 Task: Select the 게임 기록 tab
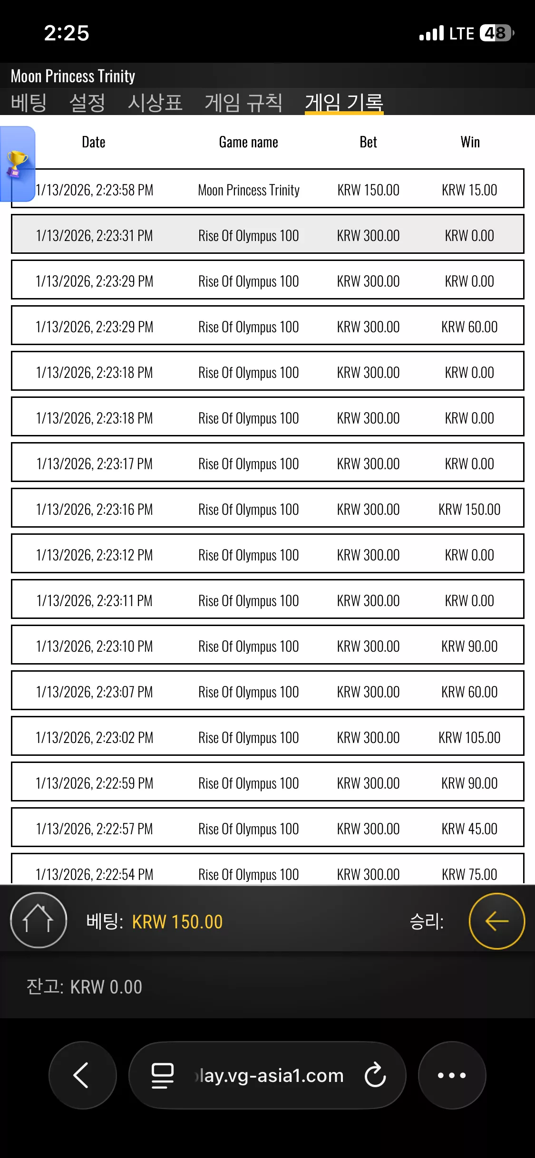(344, 102)
